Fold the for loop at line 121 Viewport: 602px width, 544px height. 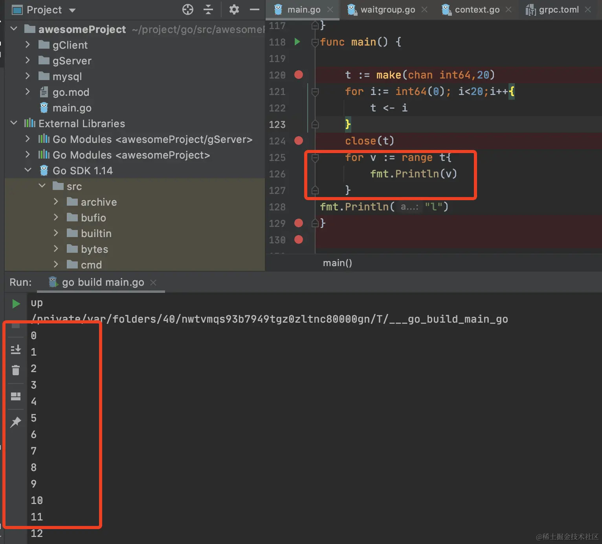tap(315, 92)
